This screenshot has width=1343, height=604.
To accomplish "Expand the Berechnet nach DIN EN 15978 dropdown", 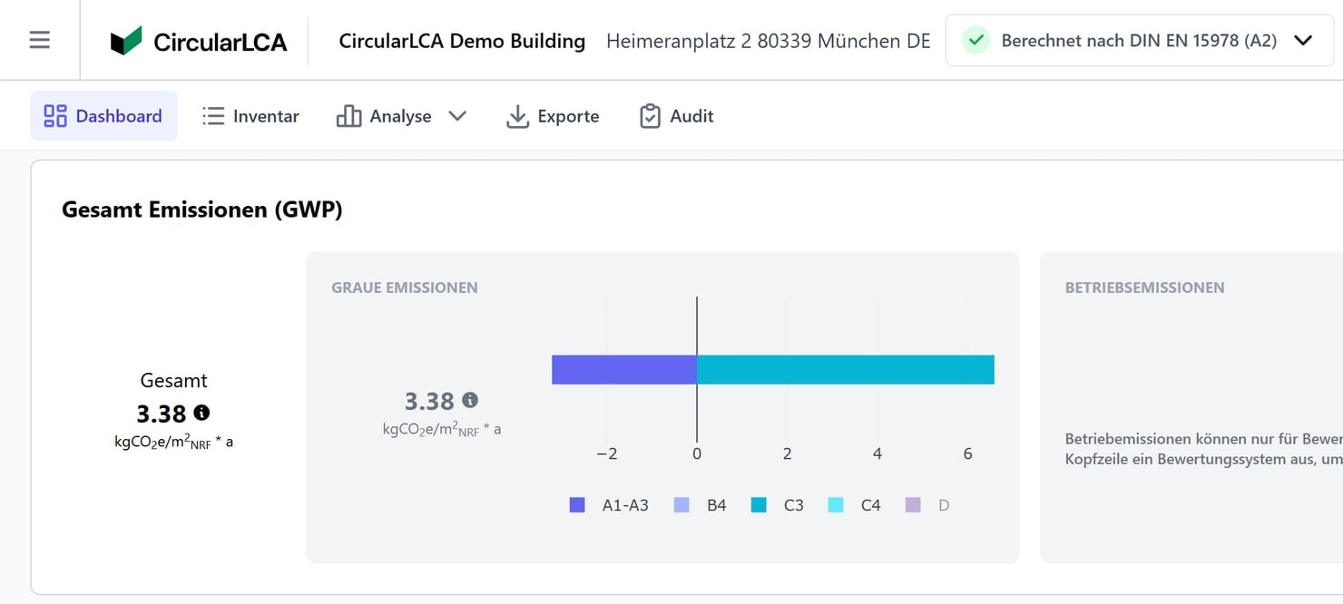I will coord(1140,41).
